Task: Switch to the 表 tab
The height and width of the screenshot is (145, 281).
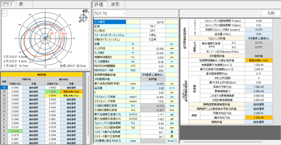Action: pyautogui.click(x=21, y=4)
